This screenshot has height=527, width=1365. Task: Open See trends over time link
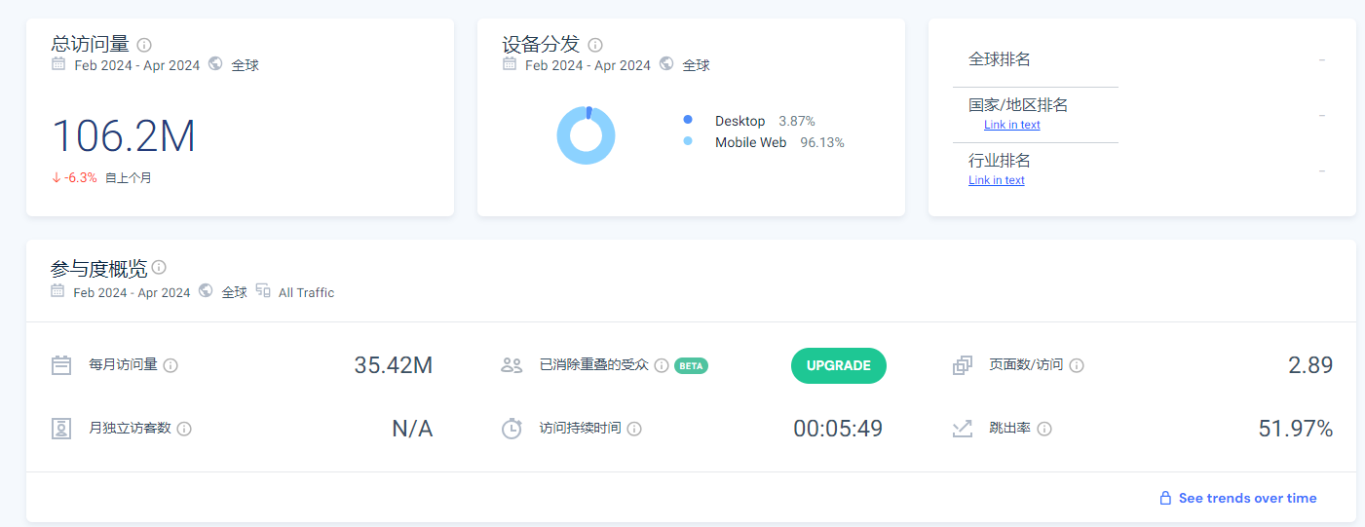pos(1247,498)
